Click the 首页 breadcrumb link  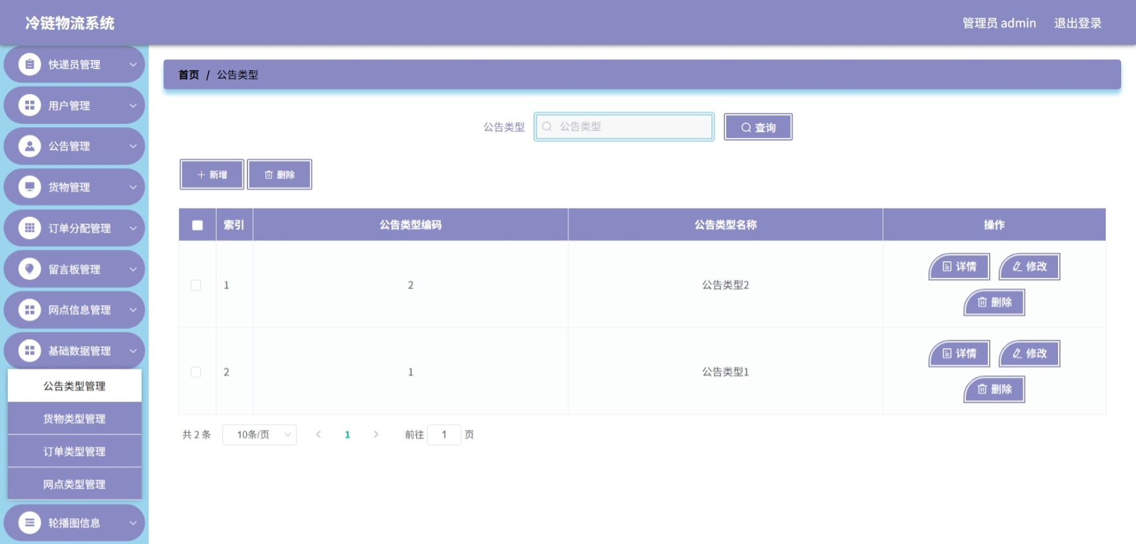pyautogui.click(x=189, y=75)
